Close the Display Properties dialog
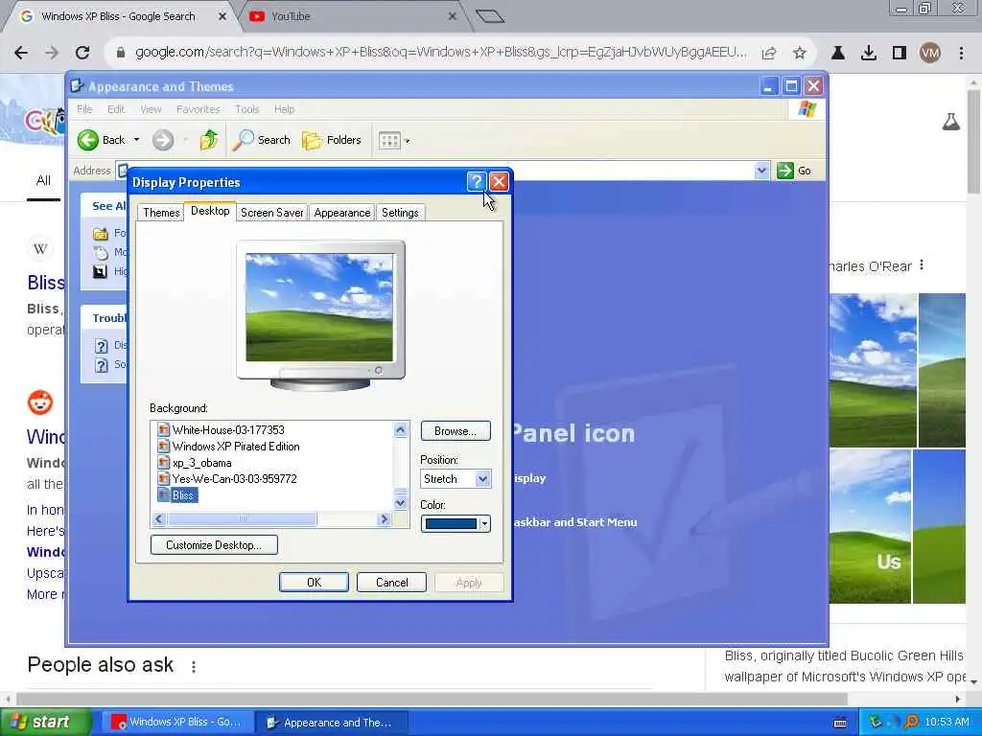982x736 pixels. (499, 181)
